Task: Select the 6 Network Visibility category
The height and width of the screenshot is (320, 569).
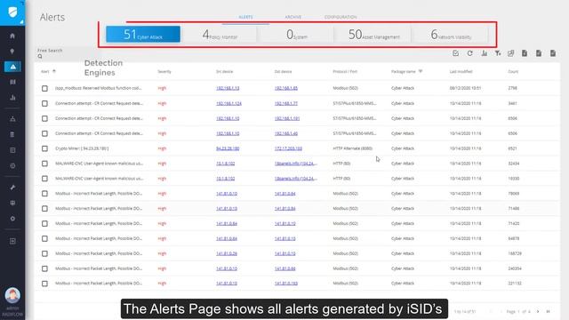Action: pyautogui.click(x=451, y=34)
